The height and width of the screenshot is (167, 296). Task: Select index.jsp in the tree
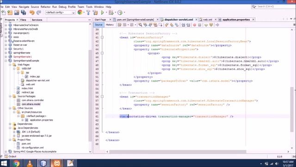pyautogui.click(x=35, y=77)
